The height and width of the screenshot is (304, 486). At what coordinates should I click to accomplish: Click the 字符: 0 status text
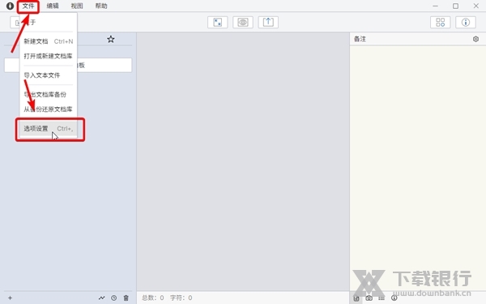tap(181, 298)
